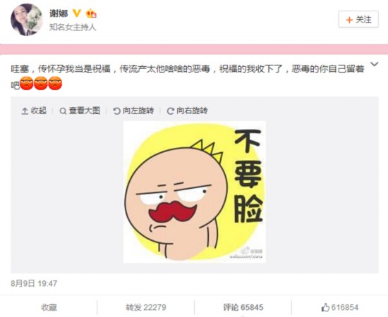Rotate image right with 向右旋转
Viewport: 388px width, 317px height.
click(188, 111)
